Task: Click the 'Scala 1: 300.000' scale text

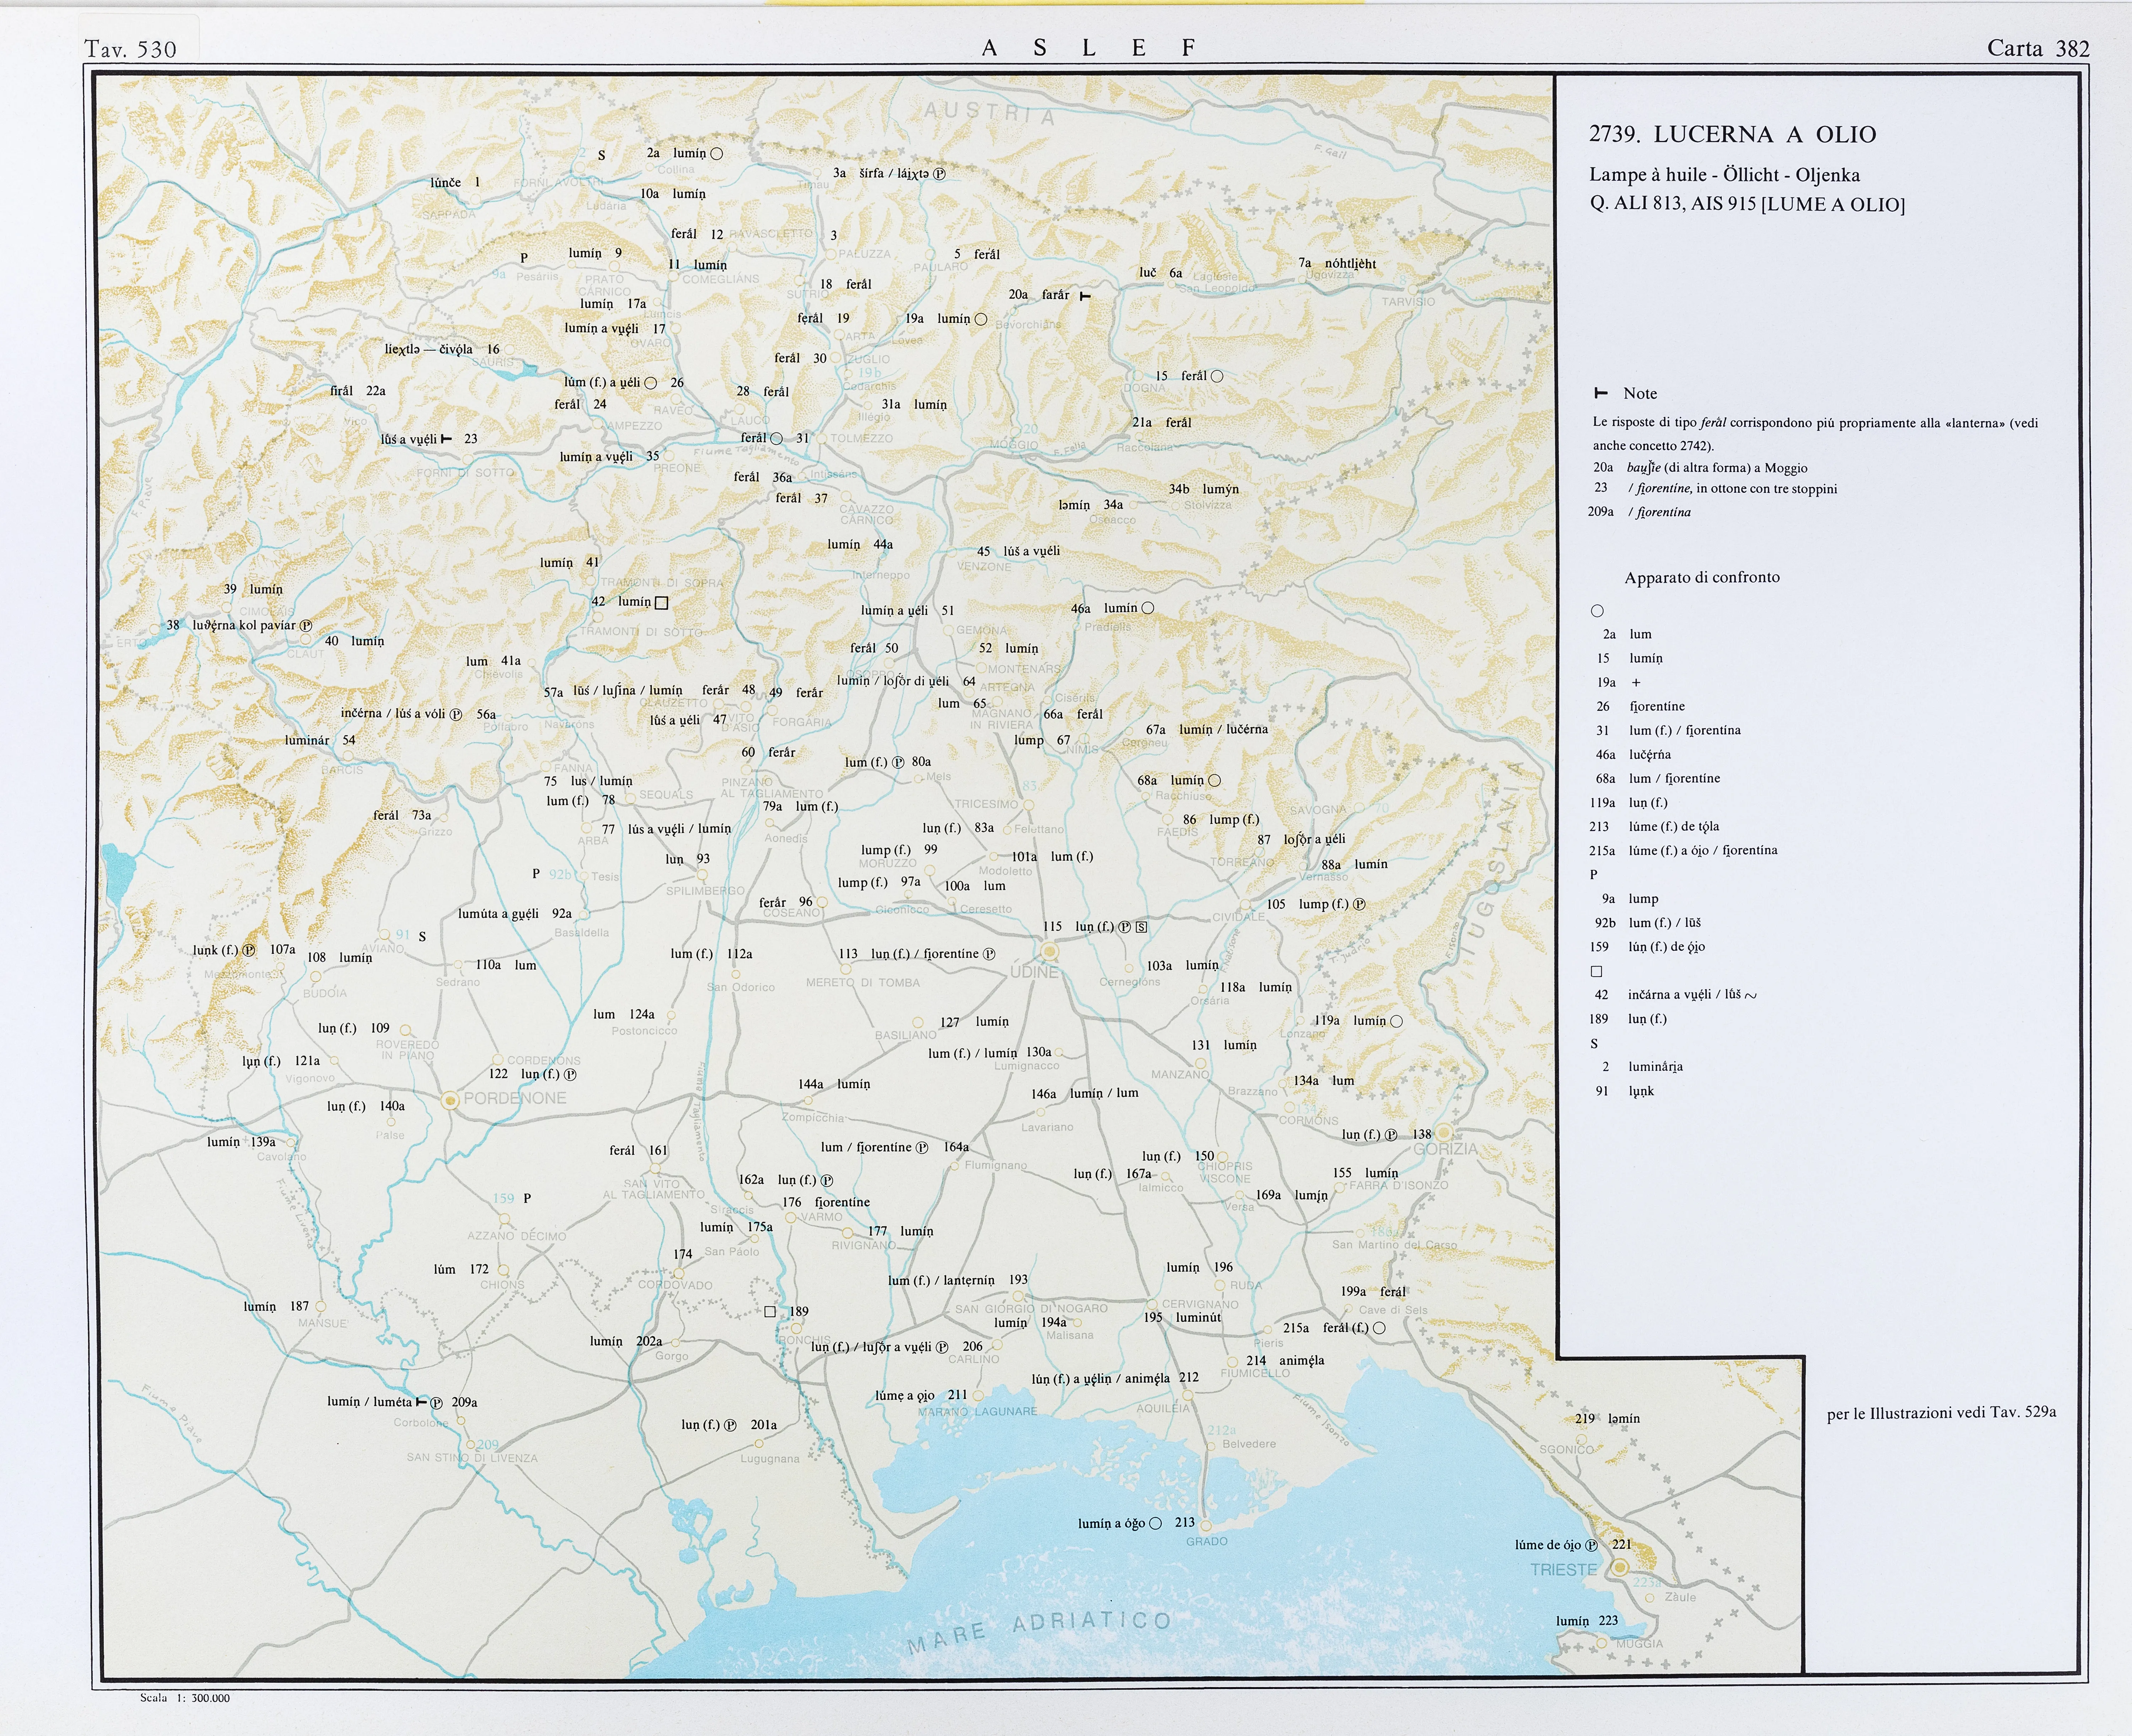Action: [185, 1698]
